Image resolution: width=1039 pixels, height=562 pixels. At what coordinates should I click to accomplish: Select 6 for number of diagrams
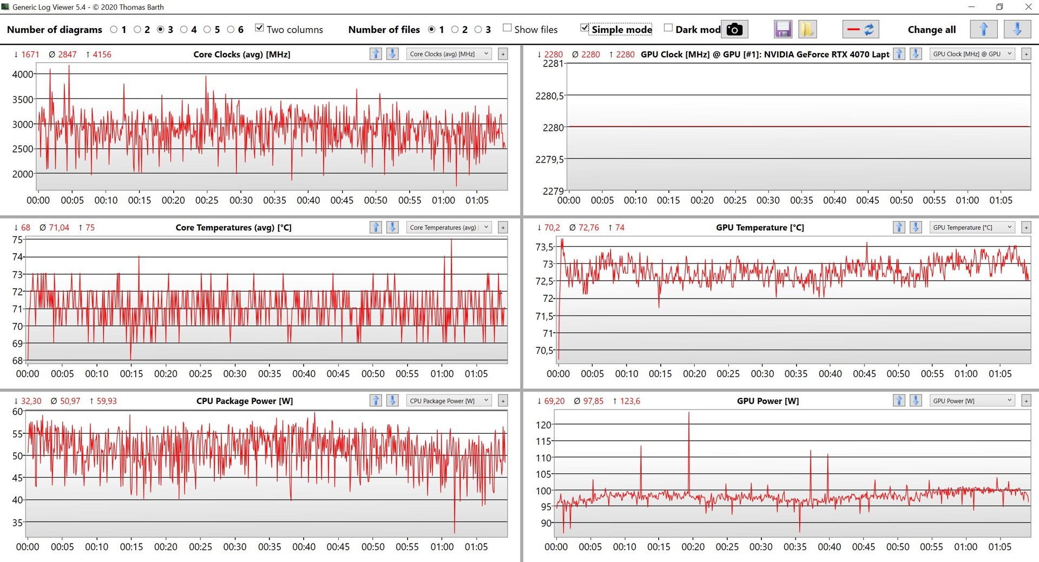pyautogui.click(x=231, y=30)
